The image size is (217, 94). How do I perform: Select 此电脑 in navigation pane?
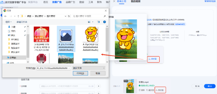[14, 57]
